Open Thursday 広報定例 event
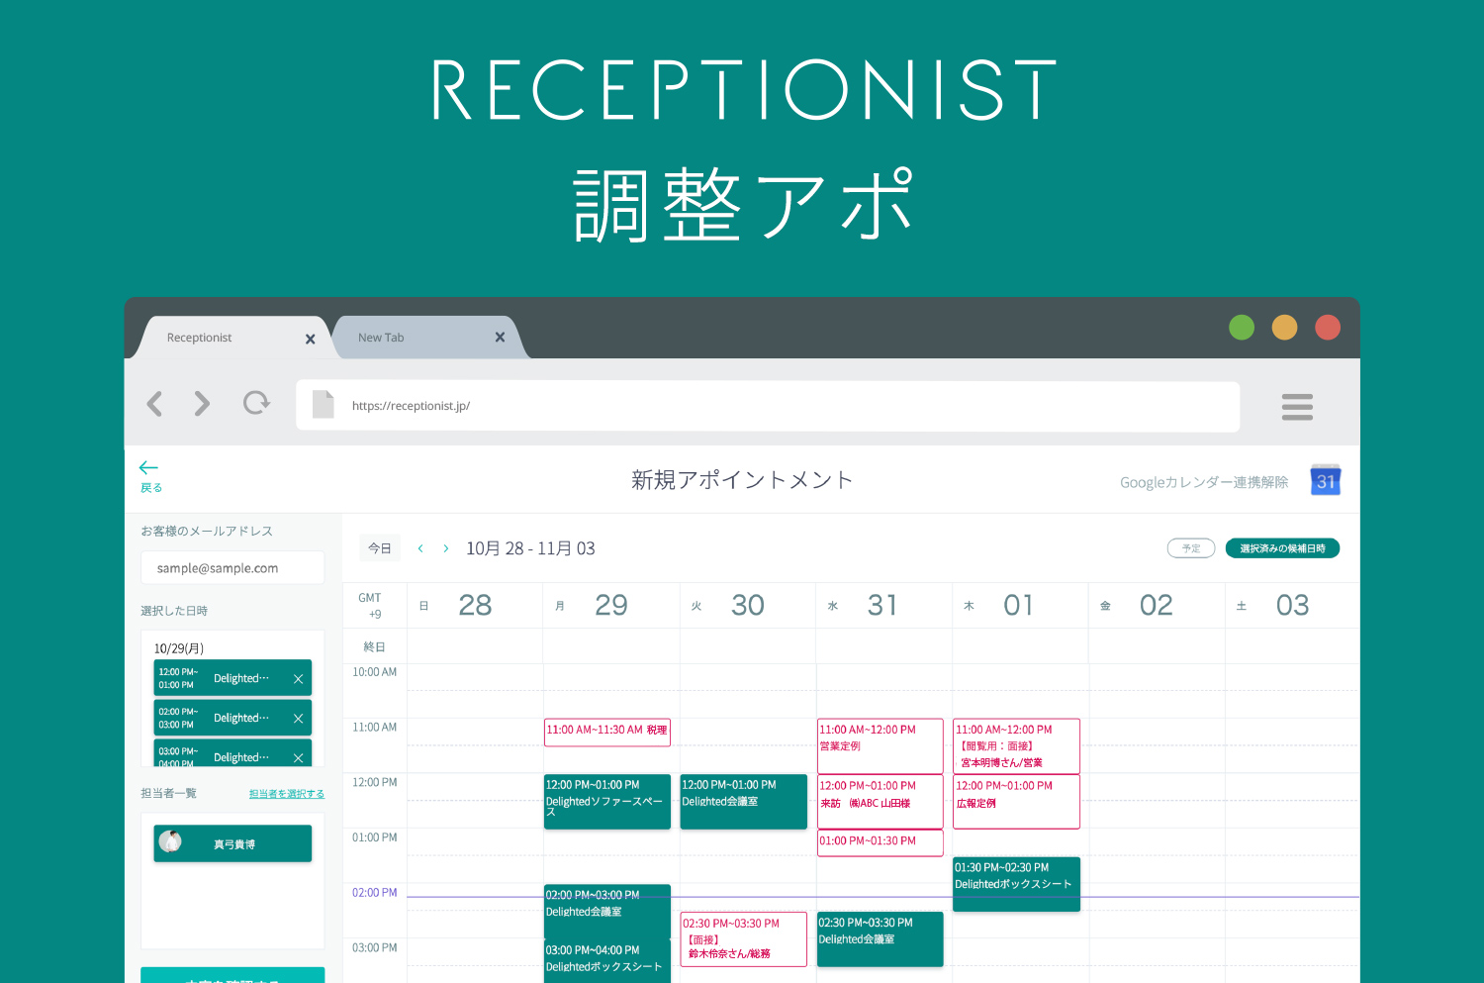This screenshot has width=1484, height=983. coord(1016,802)
